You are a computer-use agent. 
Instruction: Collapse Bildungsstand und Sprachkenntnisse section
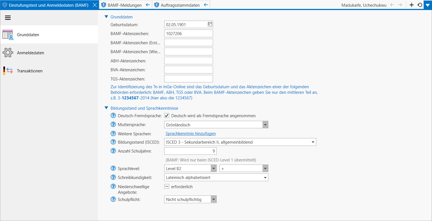[x=106, y=108]
